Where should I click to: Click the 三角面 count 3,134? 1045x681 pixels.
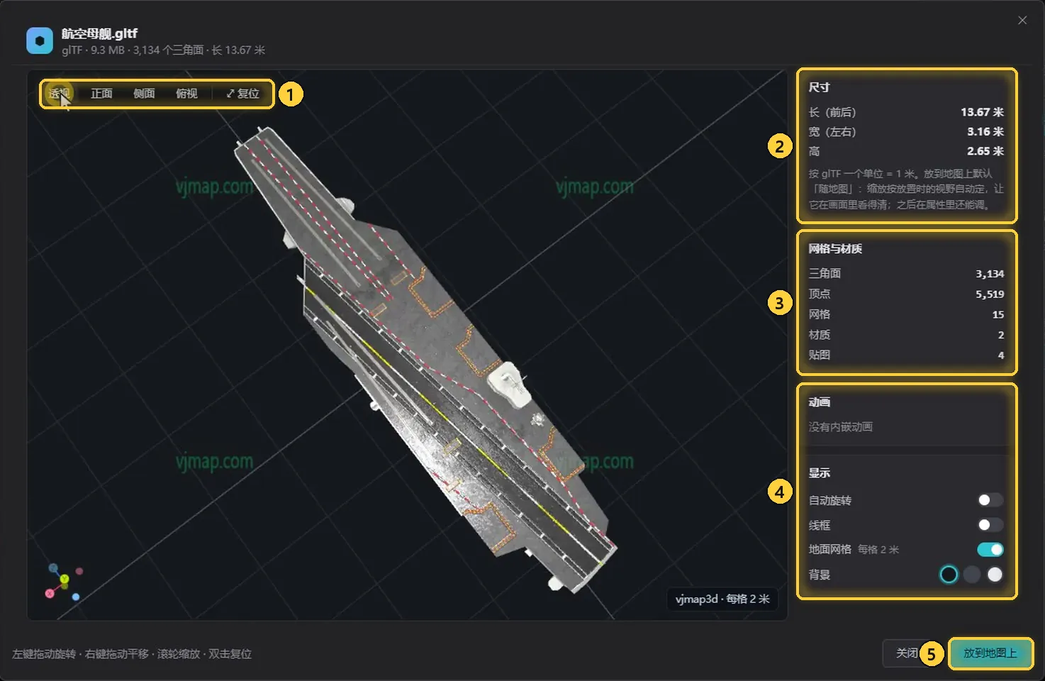point(990,274)
